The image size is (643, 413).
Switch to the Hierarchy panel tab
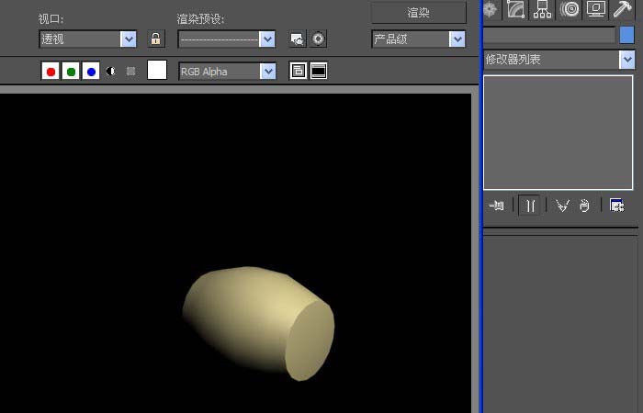[543, 10]
